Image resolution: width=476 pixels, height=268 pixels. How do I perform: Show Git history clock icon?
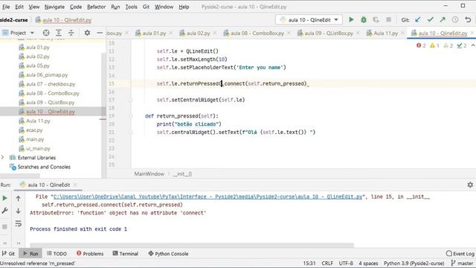point(455,20)
